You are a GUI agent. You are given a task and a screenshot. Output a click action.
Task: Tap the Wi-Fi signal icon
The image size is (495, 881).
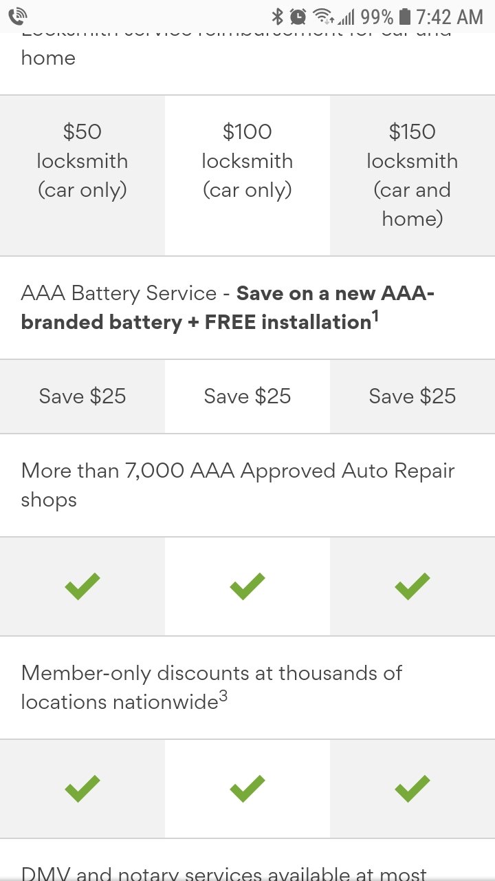[323, 16]
